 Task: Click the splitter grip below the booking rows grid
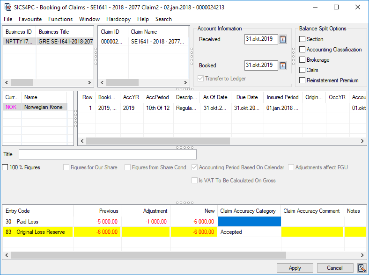click(184, 147)
